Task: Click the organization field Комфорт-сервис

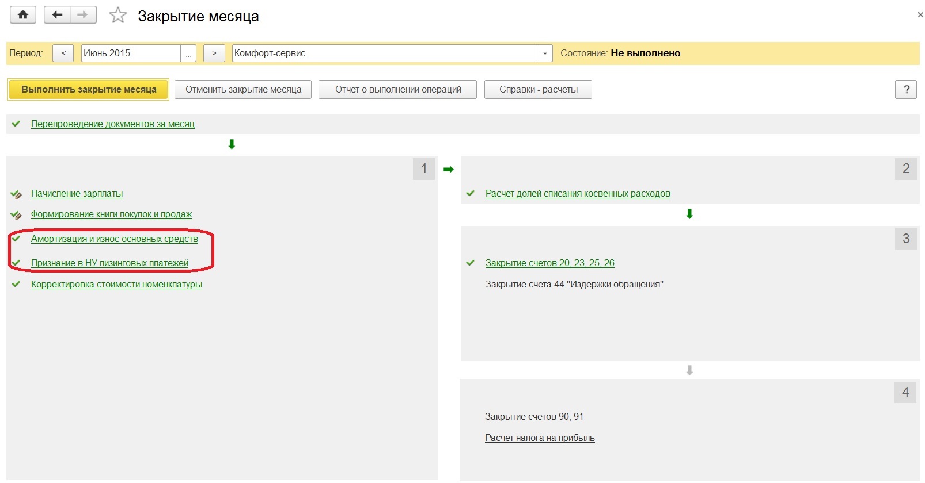Action: pos(385,53)
